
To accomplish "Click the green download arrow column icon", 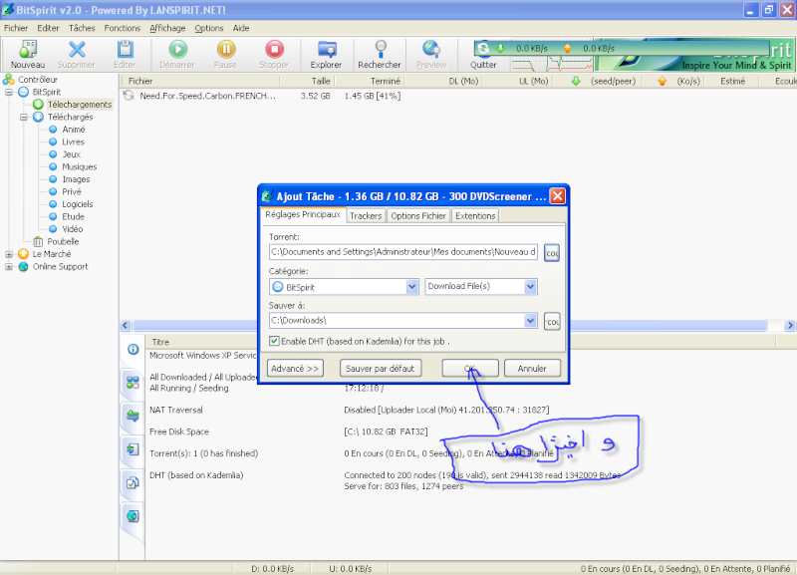I will tap(576, 81).
